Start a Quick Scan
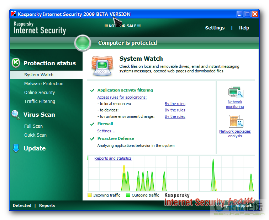Image resolution: width=269 pixels, height=220 pixels. point(35,135)
